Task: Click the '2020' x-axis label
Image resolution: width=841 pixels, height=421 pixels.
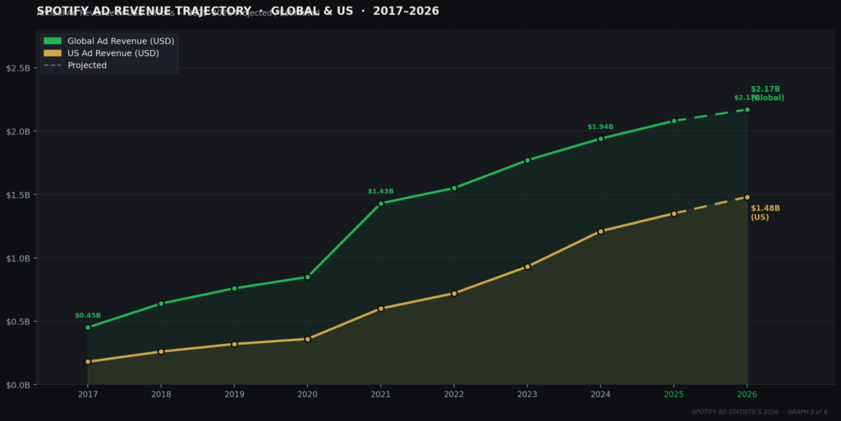Action: point(307,394)
